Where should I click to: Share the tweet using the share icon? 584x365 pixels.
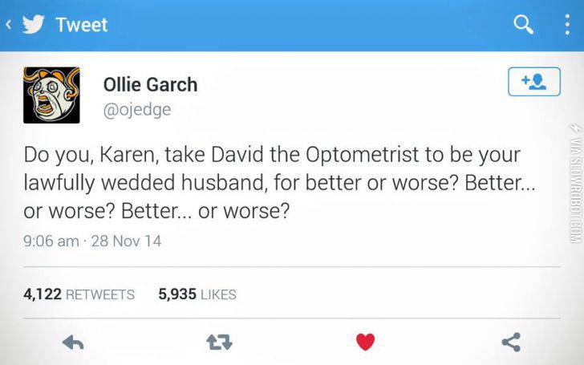coord(510,343)
